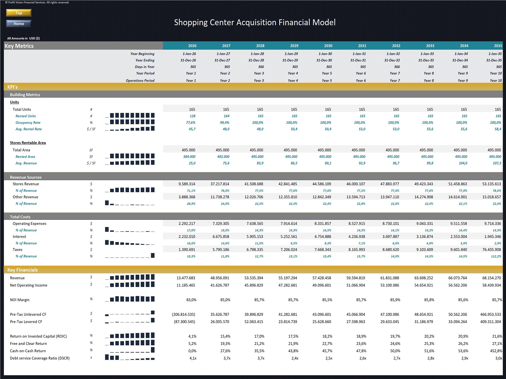Image resolution: width=506 pixels, height=379 pixels.
Task: Click 2026 Unlevered CF value (206.814.535)
Action: pos(183,314)
